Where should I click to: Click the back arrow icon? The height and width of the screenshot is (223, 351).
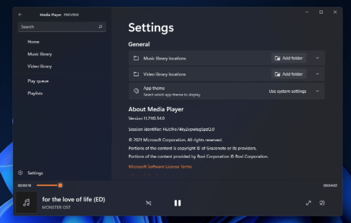[20, 15]
